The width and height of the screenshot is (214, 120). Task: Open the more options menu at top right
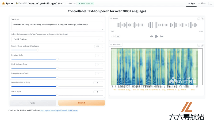pos(210,3)
